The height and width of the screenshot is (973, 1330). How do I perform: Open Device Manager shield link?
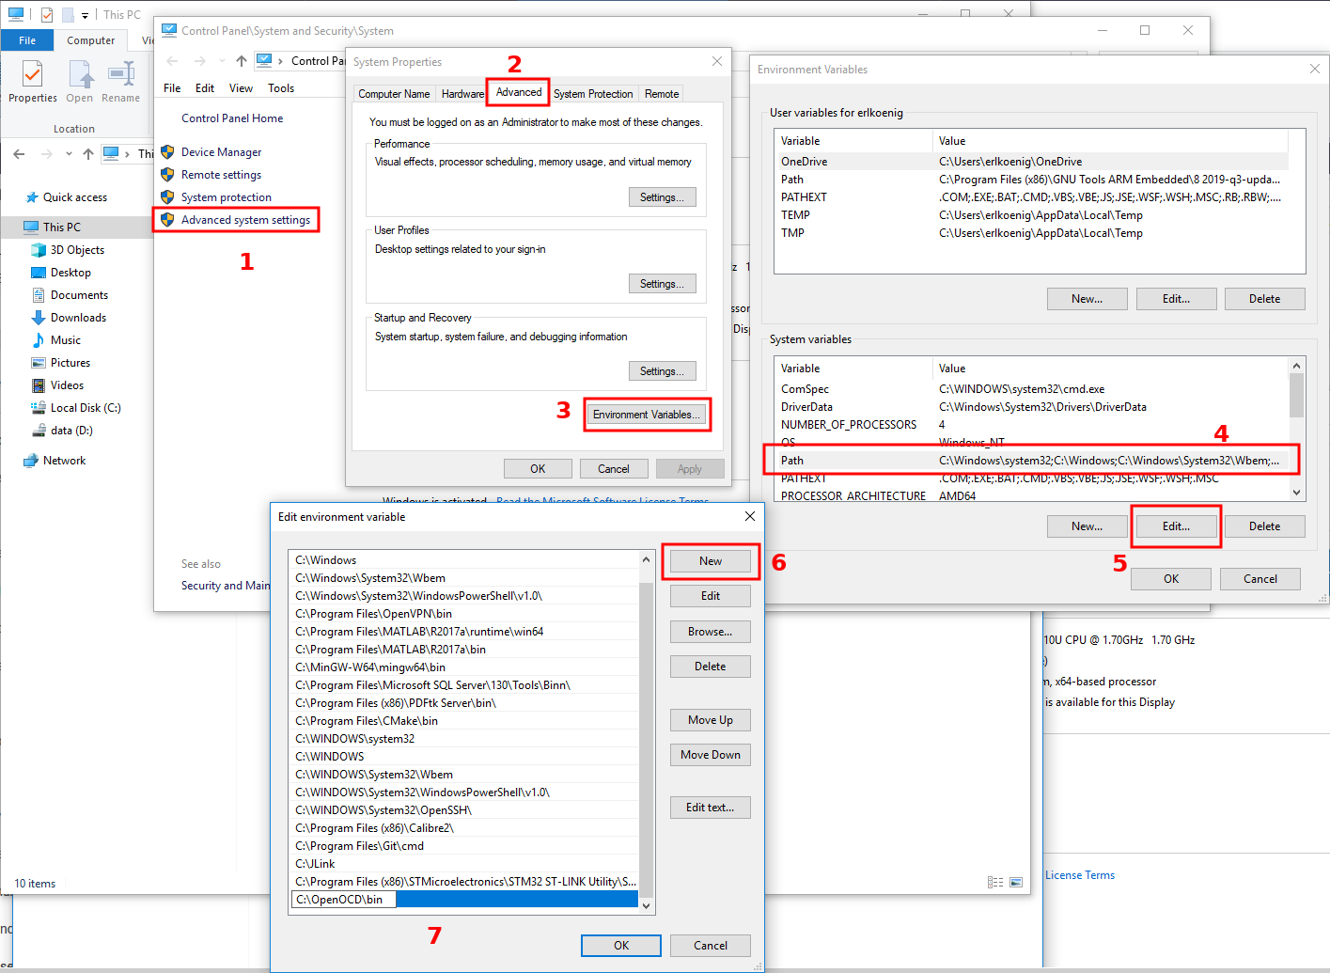tap(221, 152)
